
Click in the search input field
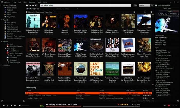pos(145,5)
